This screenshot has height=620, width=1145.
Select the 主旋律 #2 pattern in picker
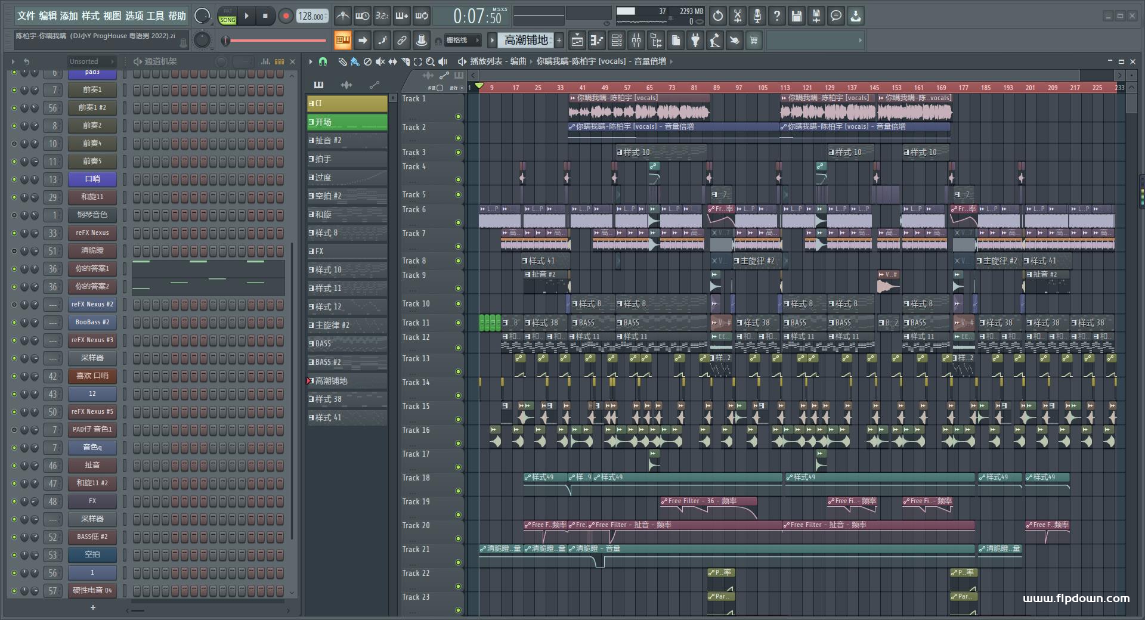click(347, 325)
